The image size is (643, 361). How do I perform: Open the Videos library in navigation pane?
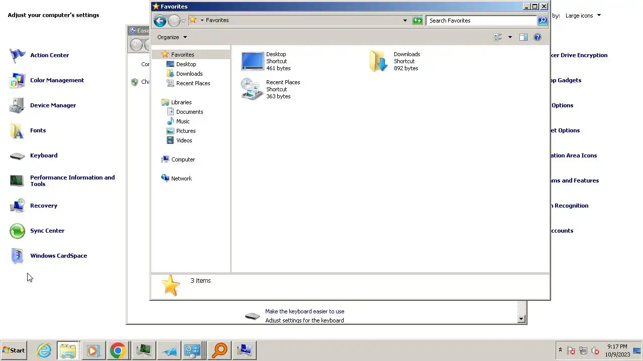coord(184,140)
